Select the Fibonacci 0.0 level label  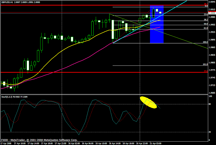[x=206, y=6]
